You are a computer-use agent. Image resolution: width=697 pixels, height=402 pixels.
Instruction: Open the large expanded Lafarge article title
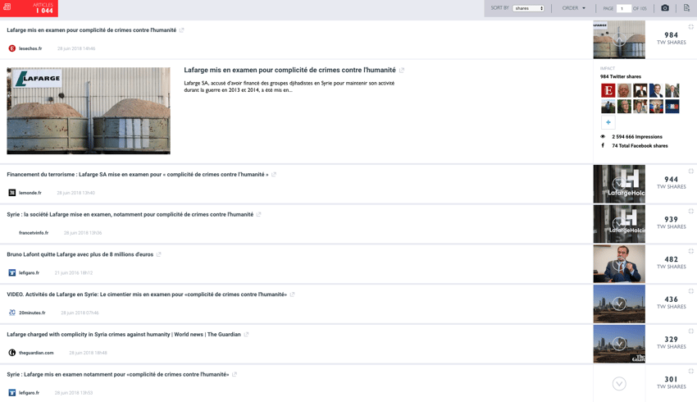289,71
